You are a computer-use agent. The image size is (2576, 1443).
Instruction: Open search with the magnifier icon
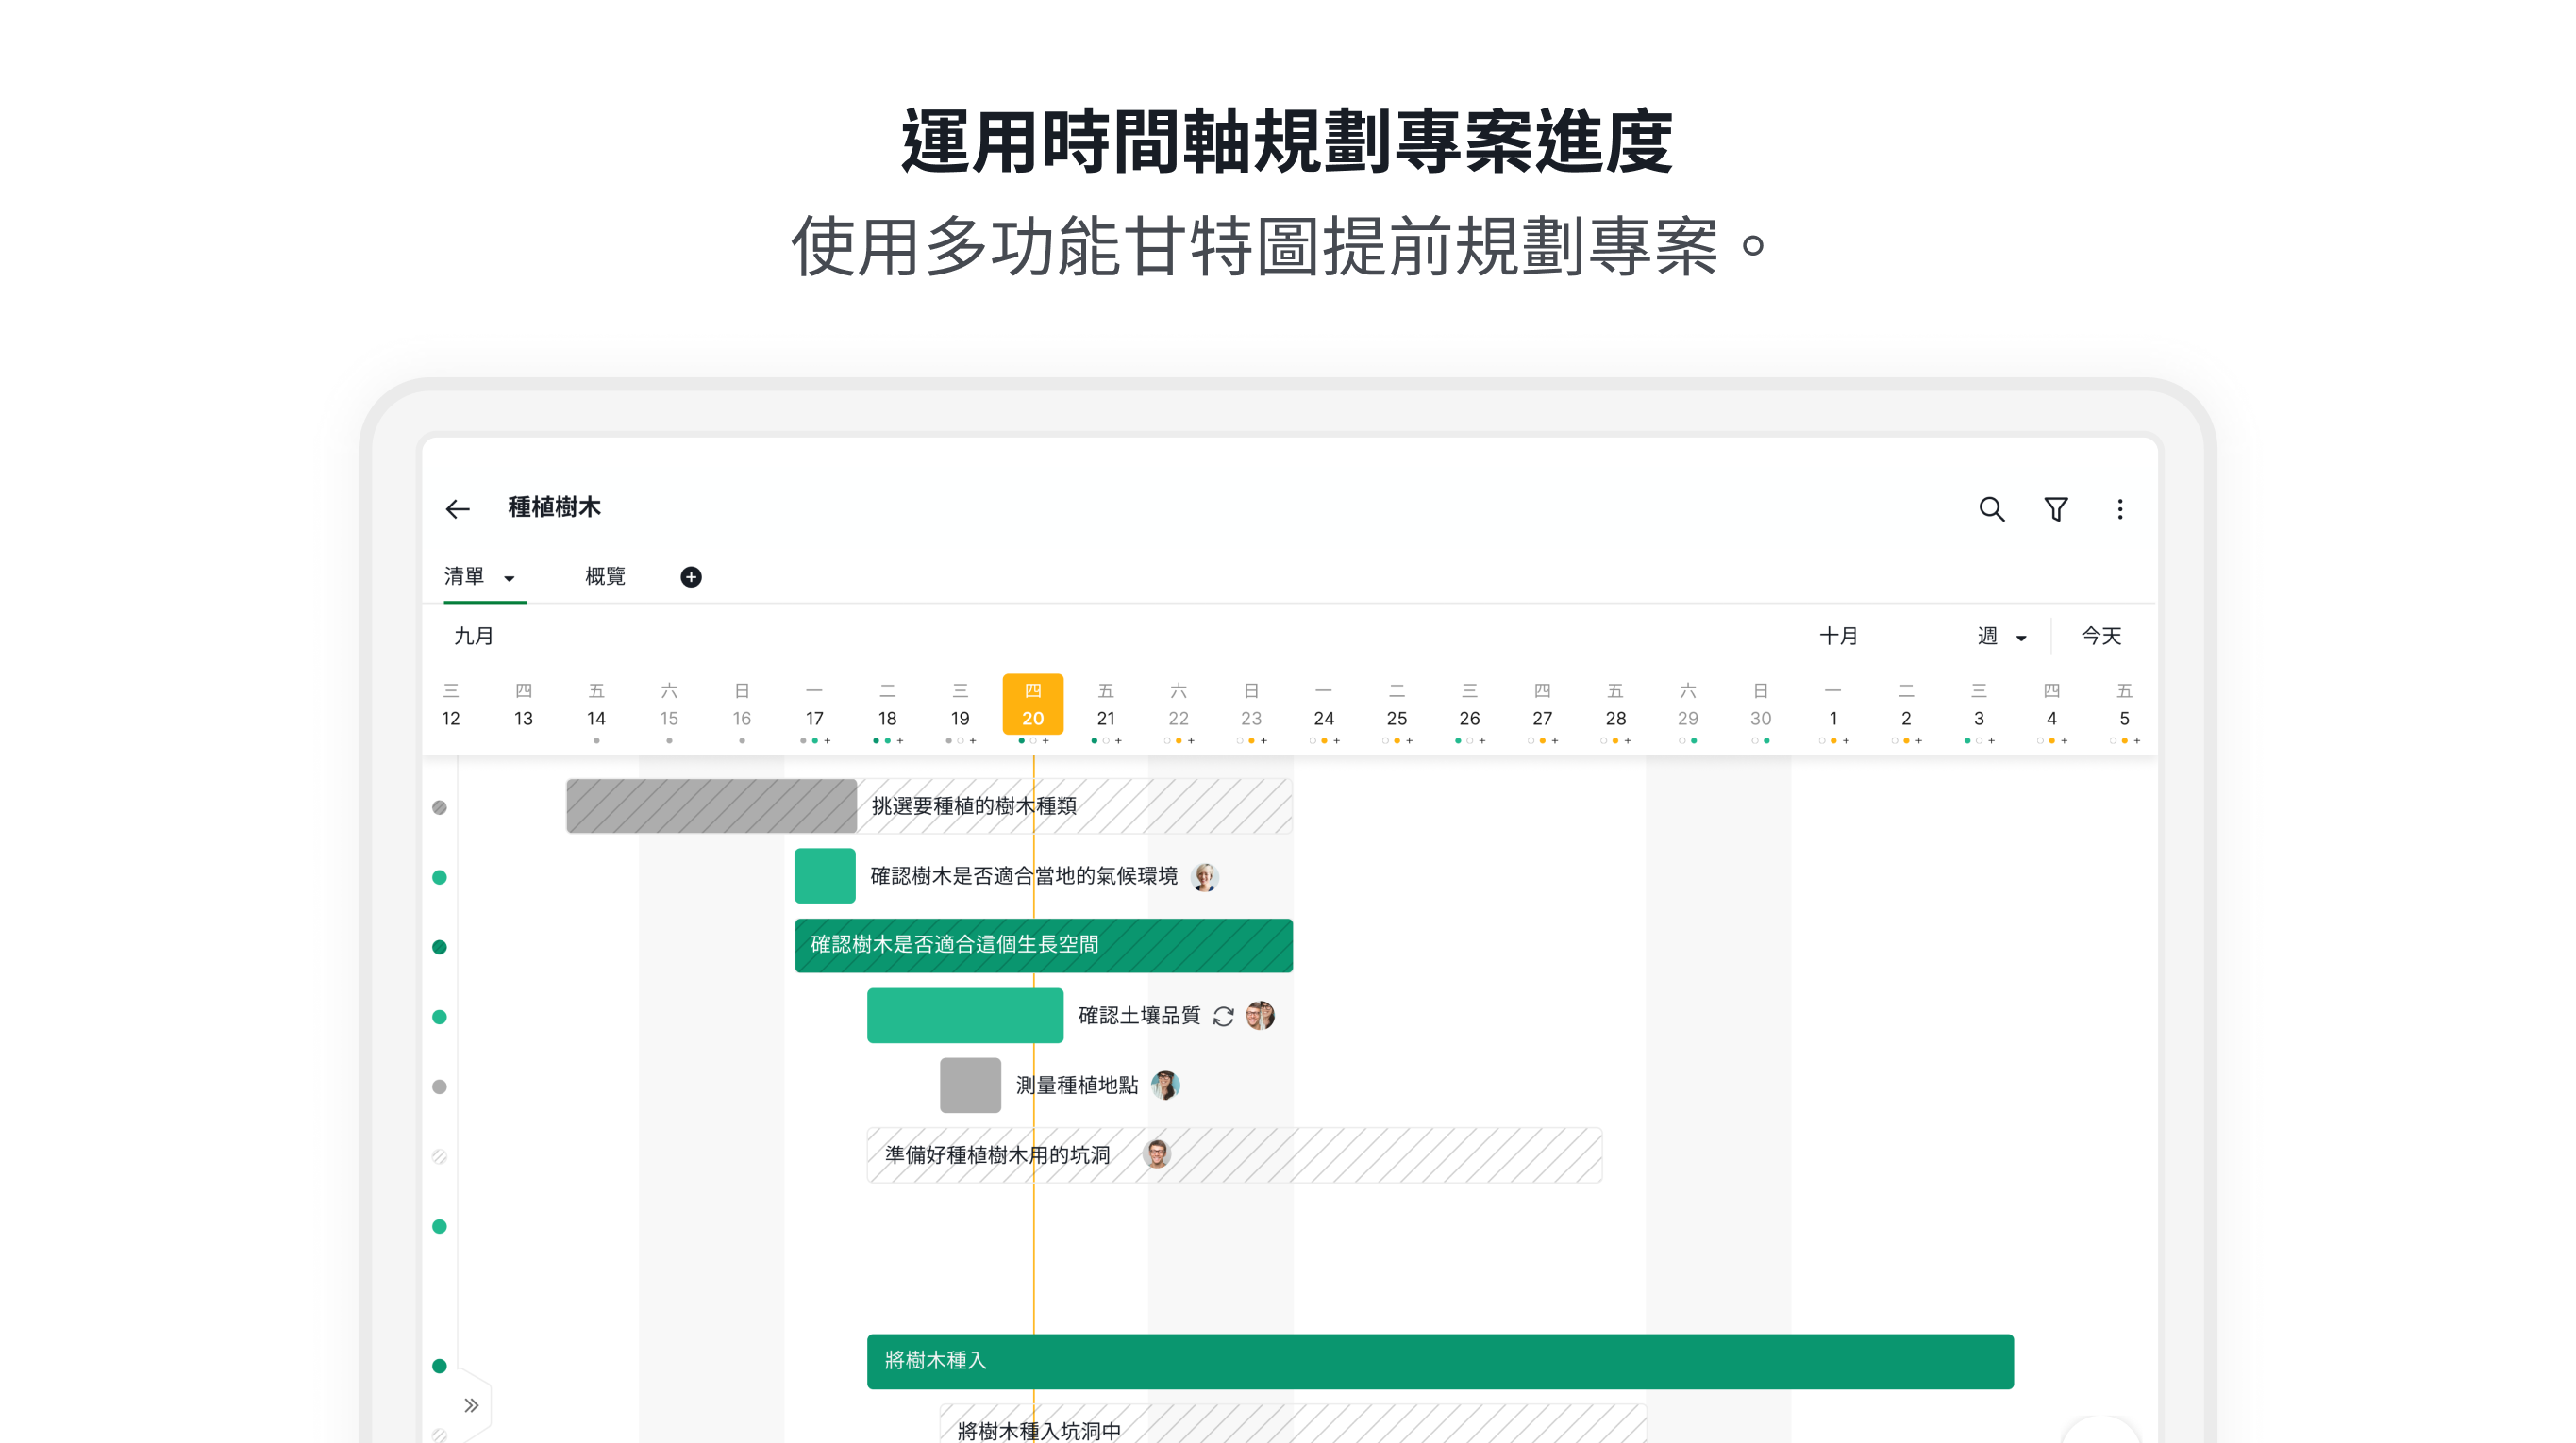pos(1991,508)
